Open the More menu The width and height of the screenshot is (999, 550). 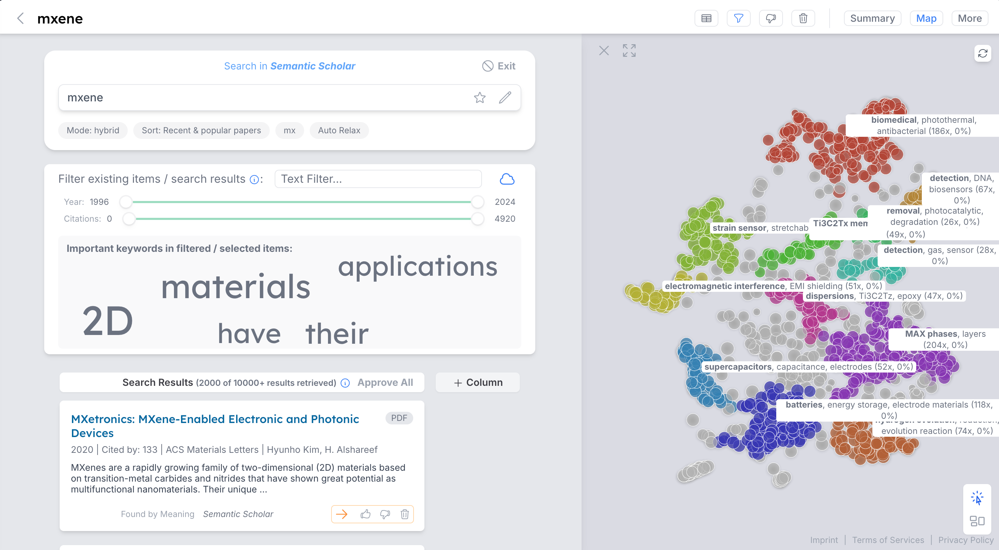pyautogui.click(x=970, y=18)
